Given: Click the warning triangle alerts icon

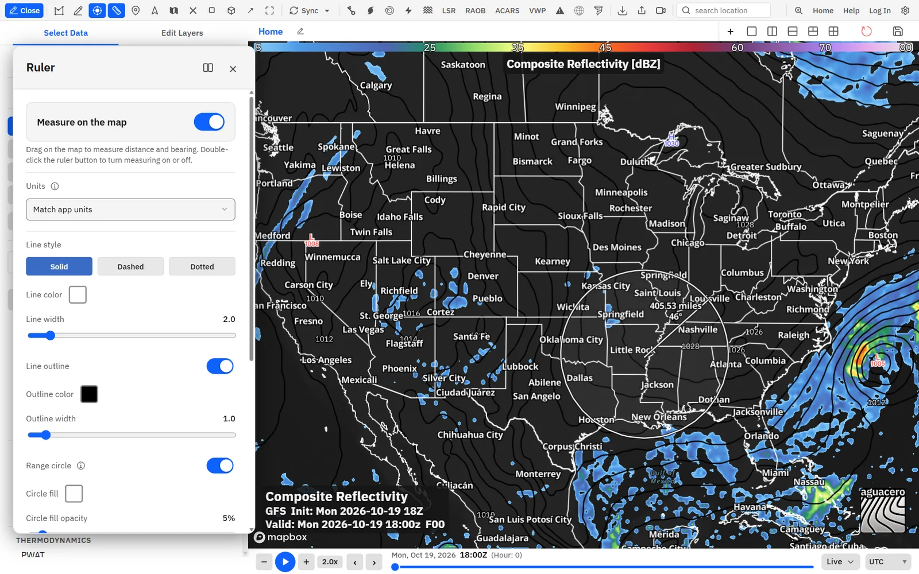Looking at the screenshot, I should tap(560, 10).
